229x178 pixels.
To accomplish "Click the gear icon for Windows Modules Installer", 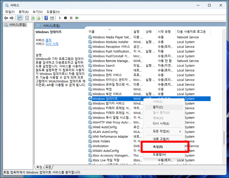I will pos(90,42).
